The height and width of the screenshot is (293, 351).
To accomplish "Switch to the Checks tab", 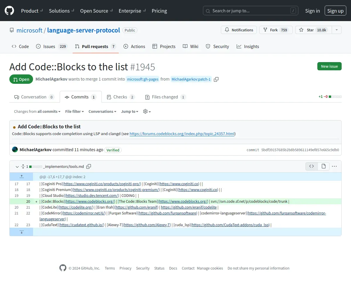I will (121, 97).
